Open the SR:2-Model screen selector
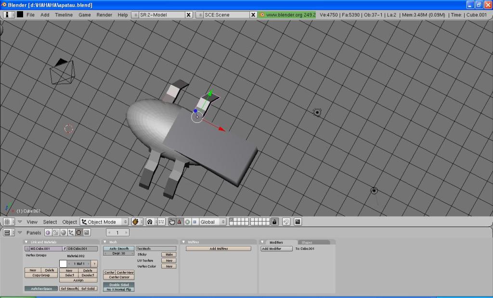Viewport: 493px width, 298px height. pyautogui.click(x=135, y=15)
